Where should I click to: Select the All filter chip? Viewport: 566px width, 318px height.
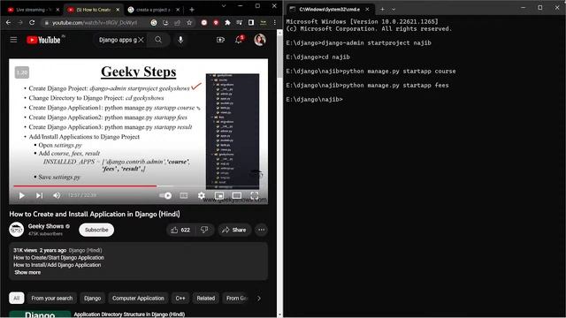click(16, 299)
